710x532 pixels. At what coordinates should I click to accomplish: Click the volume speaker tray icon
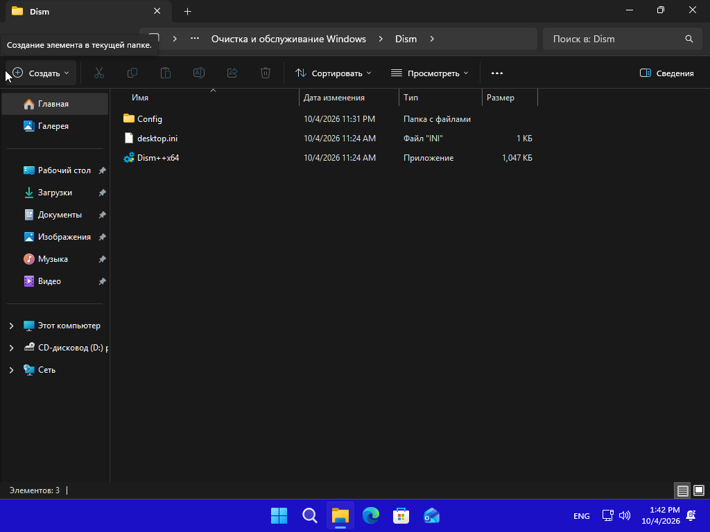625,515
